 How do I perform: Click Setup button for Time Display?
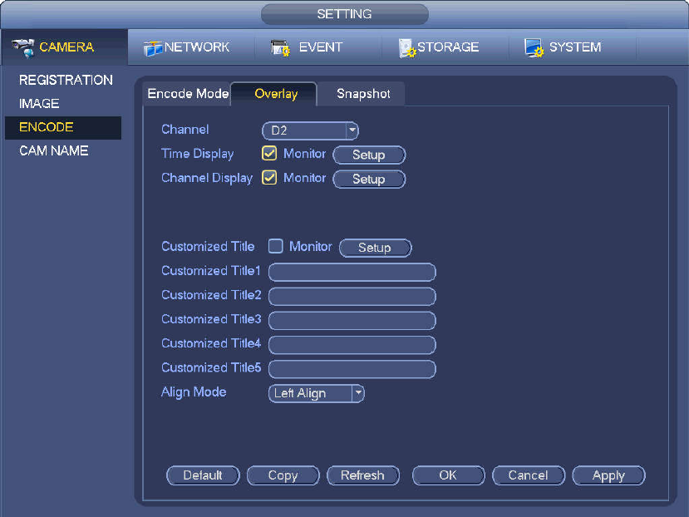pos(369,155)
